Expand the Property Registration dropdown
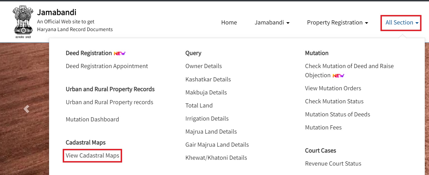 337,22
